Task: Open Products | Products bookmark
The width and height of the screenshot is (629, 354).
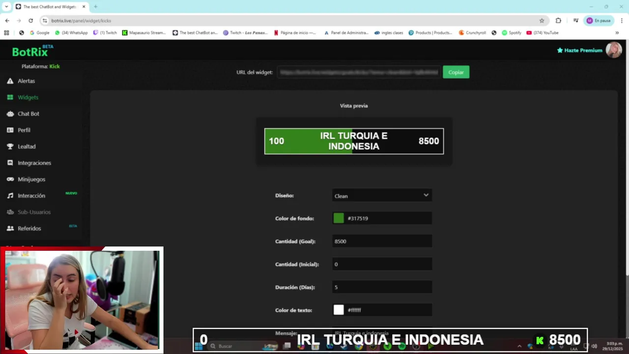Action: (x=430, y=33)
